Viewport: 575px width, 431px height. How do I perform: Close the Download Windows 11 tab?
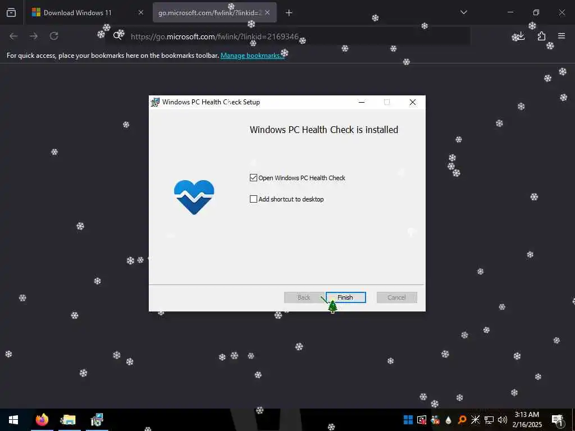tap(141, 13)
